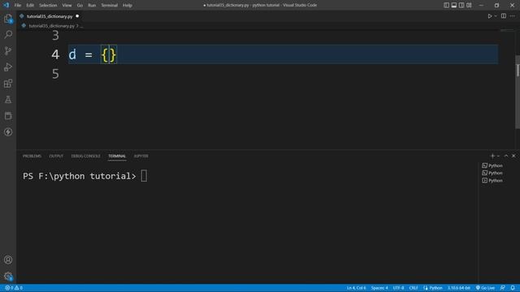The image size is (520, 292).
Task: Create a new terminal with plus icon
Action: pyautogui.click(x=492, y=156)
